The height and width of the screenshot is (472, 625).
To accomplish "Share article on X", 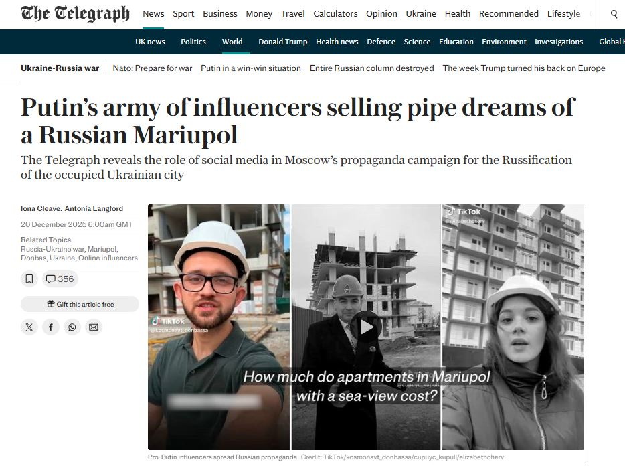I will click(29, 327).
